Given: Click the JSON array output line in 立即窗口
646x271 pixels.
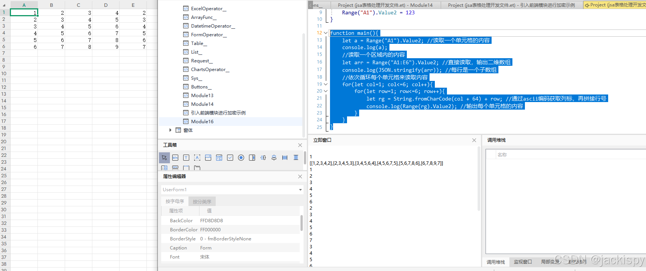Looking at the screenshot, I should point(376,163).
